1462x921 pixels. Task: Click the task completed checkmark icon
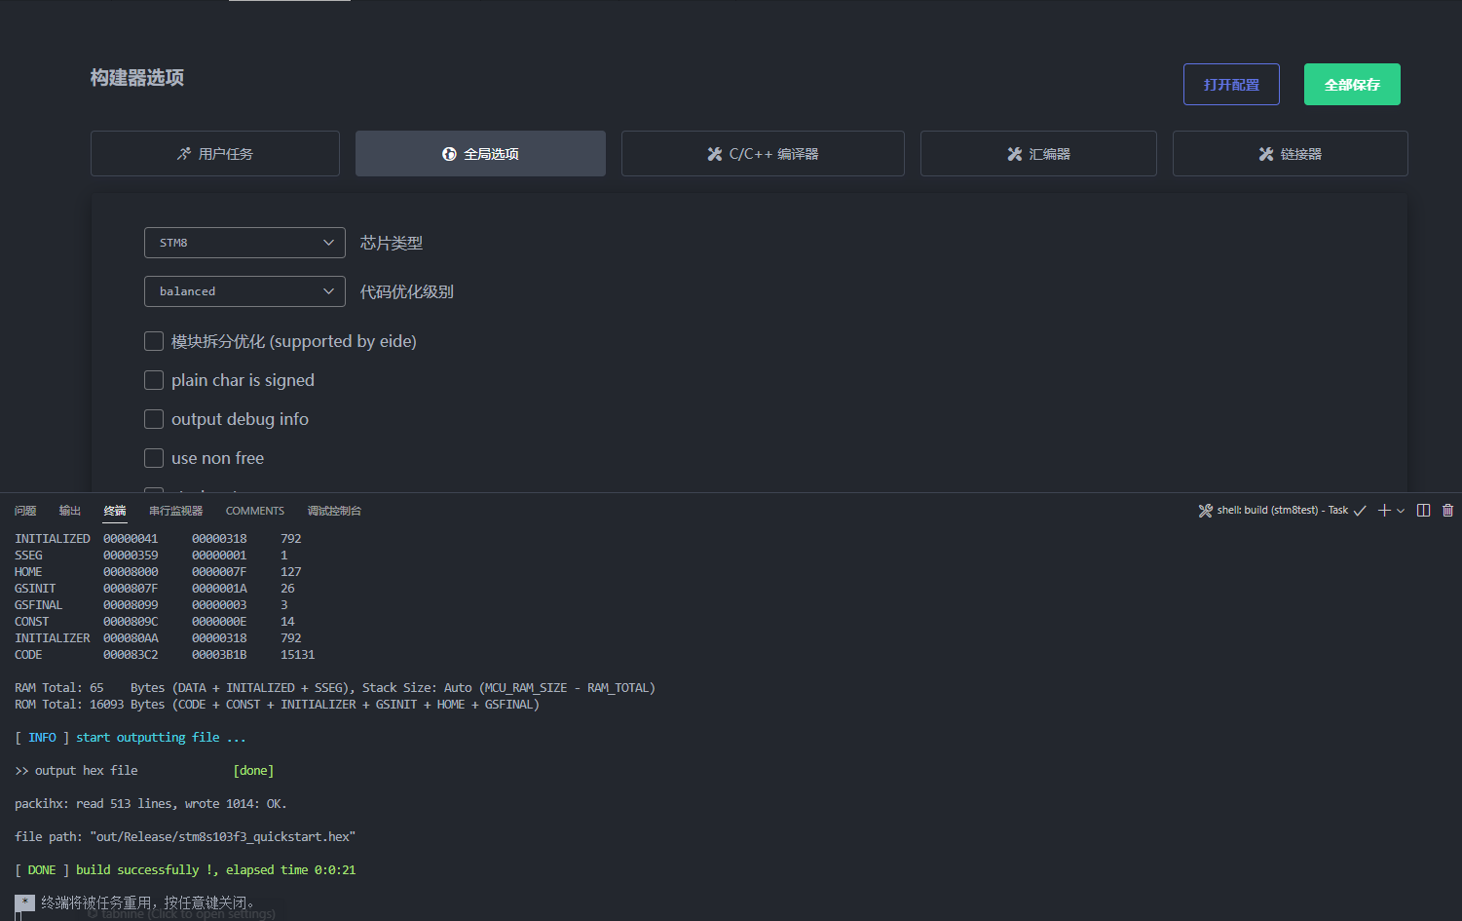pyautogui.click(x=1360, y=511)
